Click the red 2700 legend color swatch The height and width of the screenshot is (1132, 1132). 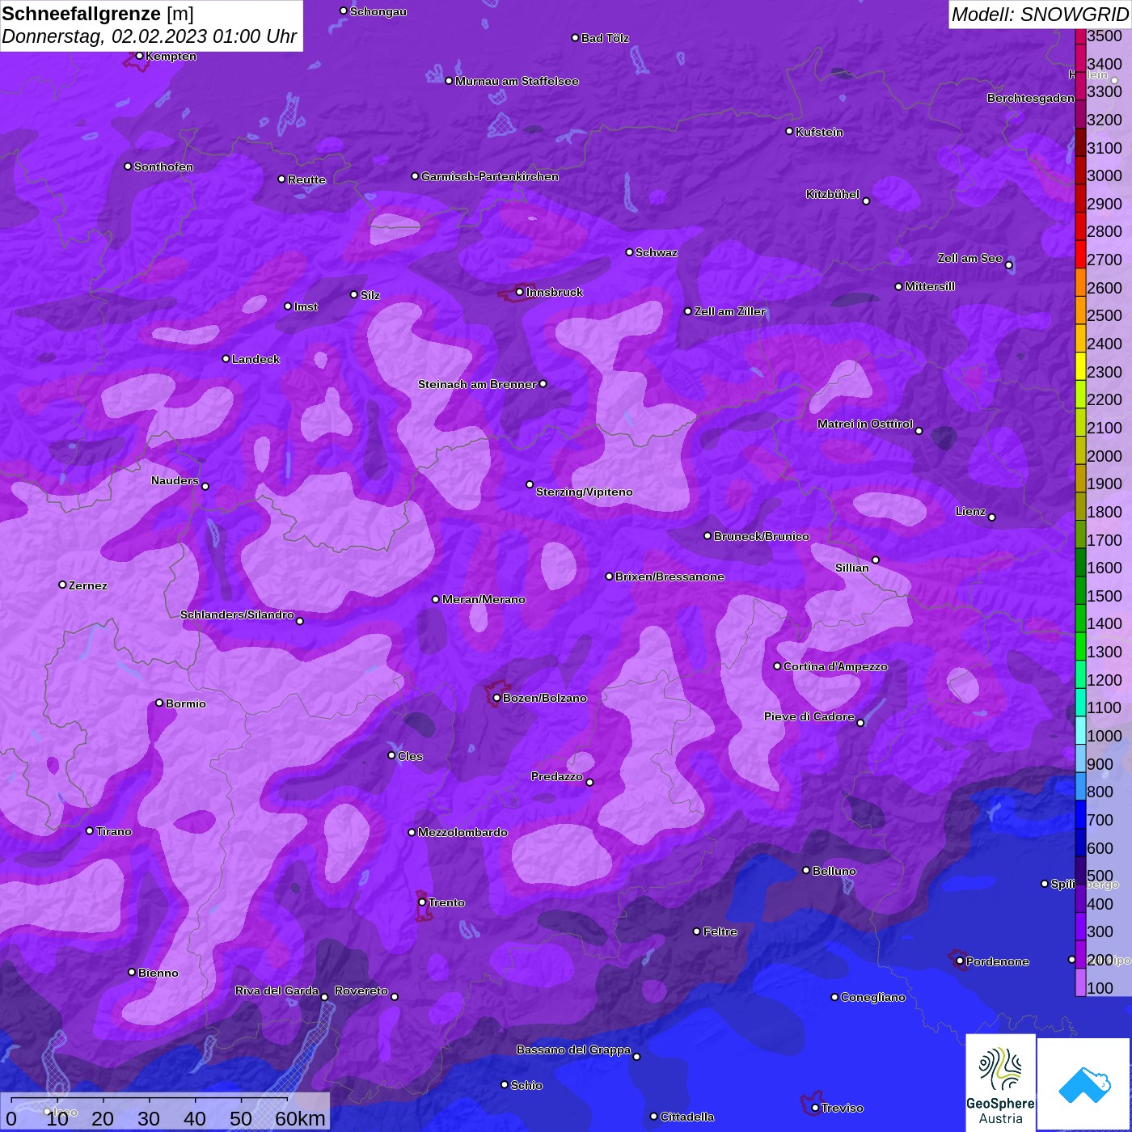(1080, 260)
